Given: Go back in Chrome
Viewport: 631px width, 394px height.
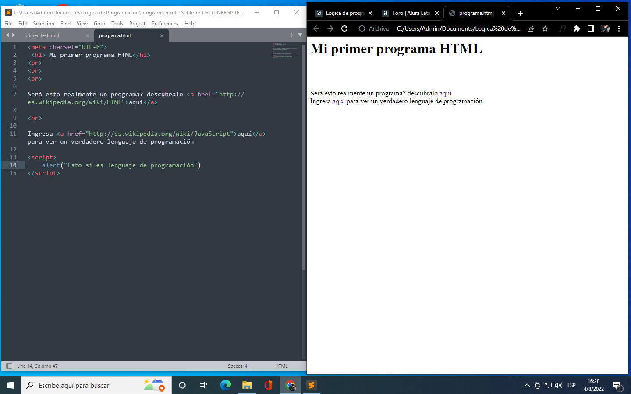Looking at the screenshot, I should [316, 28].
